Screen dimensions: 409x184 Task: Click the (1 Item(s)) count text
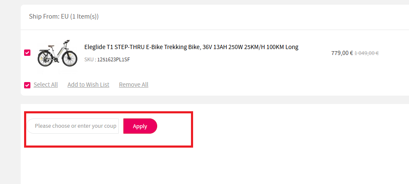[x=85, y=16]
